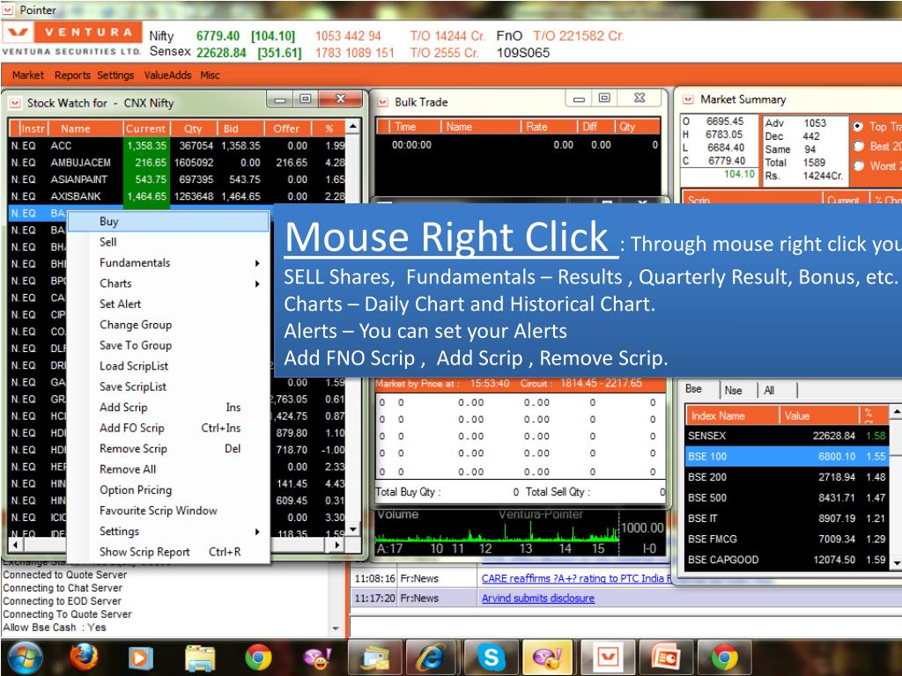The image size is (902, 676).
Task: Open the ValueAdds menu
Action: coord(167,76)
